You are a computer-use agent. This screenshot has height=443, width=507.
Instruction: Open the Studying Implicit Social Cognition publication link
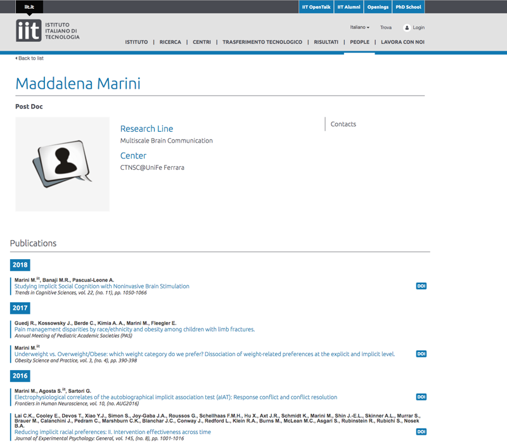click(101, 286)
